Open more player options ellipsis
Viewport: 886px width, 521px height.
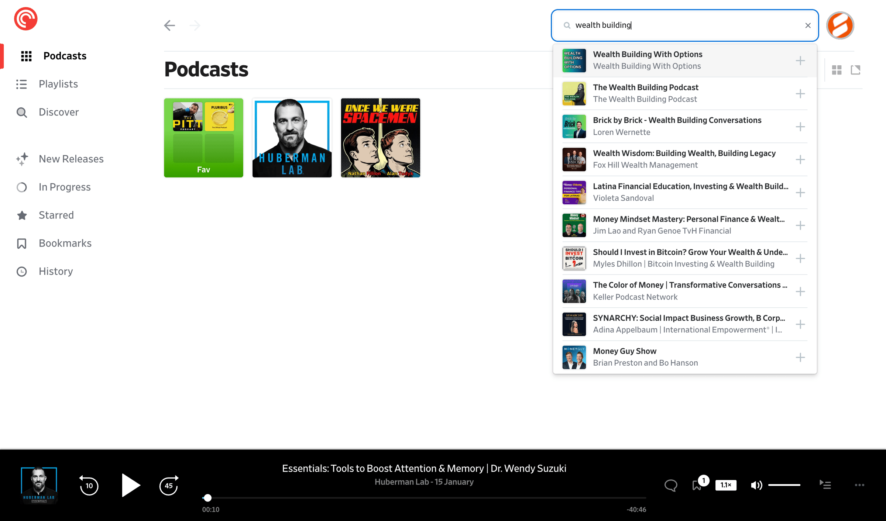click(x=859, y=485)
